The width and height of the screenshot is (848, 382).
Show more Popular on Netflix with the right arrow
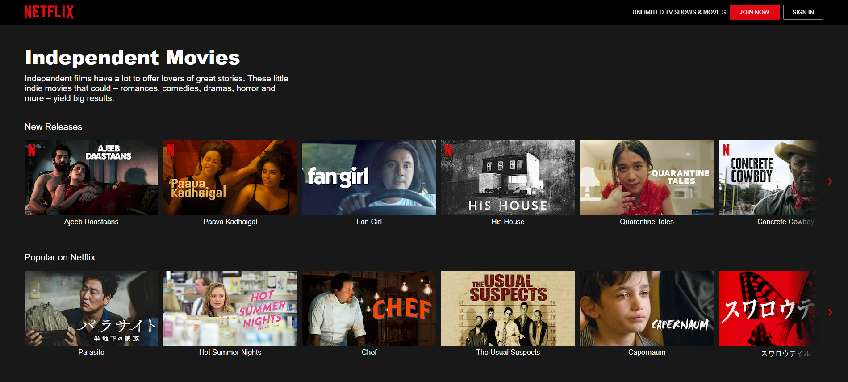(830, 312)
